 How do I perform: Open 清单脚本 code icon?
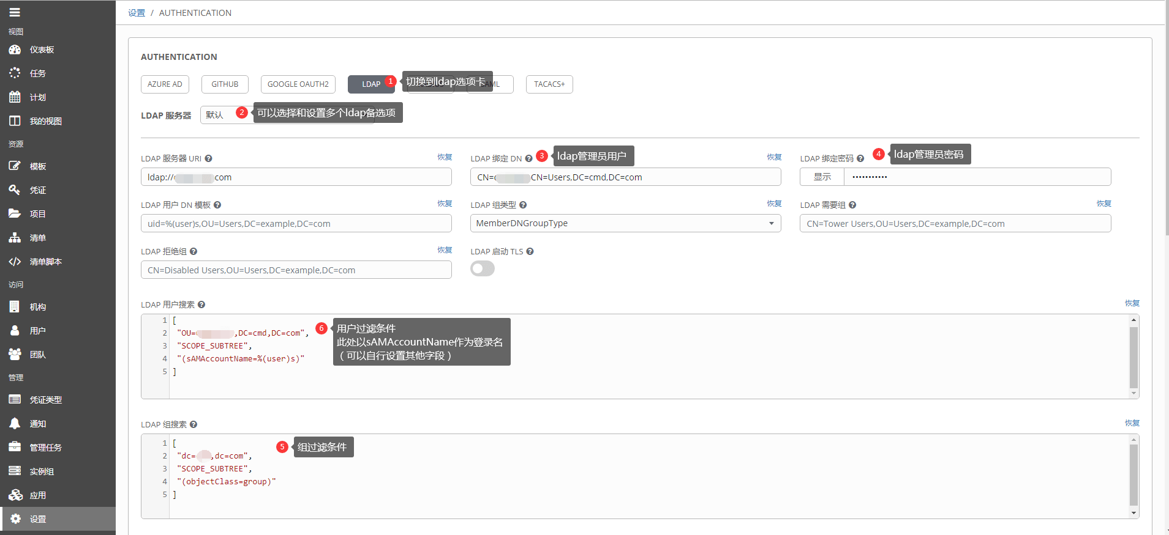15,262
